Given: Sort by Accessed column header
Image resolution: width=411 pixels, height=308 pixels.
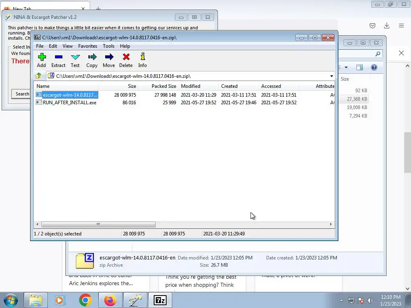Looking at the screenshot, I should click(x=279, y=86).
